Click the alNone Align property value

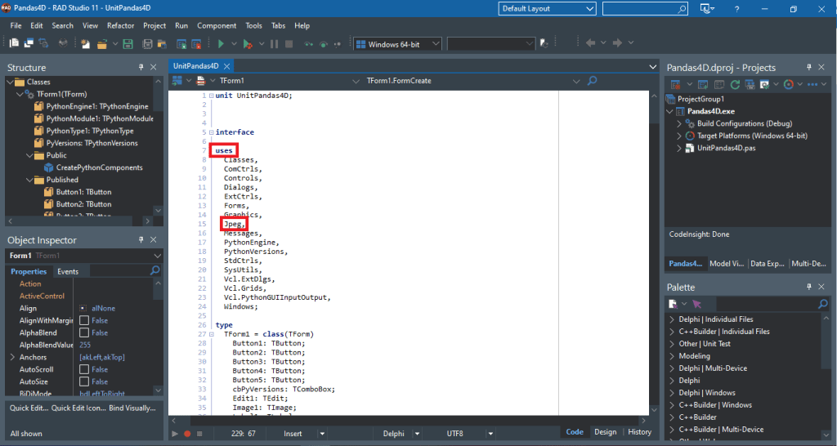pyautogui.click(x=103, y=308)
